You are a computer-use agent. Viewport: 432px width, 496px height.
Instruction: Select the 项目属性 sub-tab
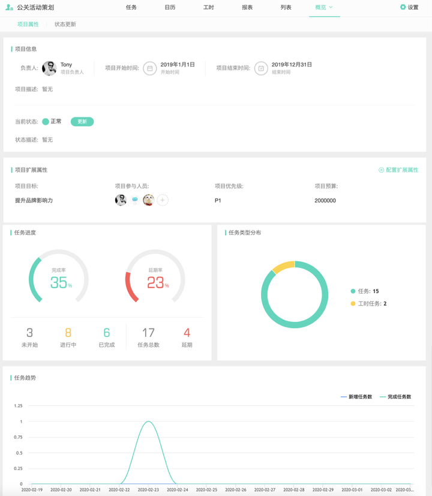(28, 25)
